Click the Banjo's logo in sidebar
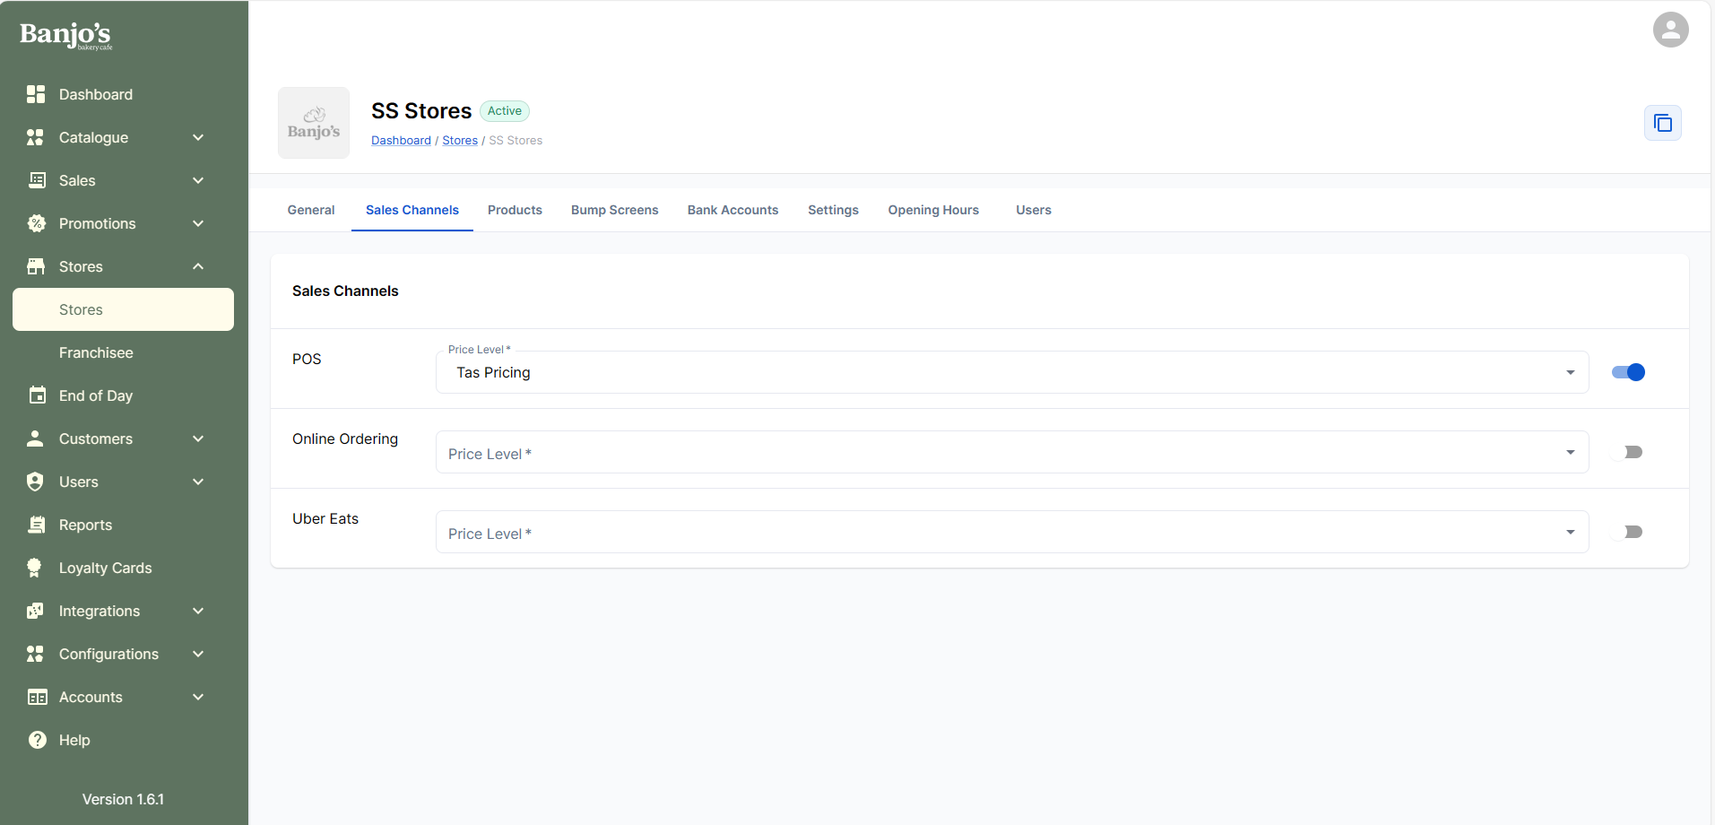The image size is (1715, 825). [65, 35]
